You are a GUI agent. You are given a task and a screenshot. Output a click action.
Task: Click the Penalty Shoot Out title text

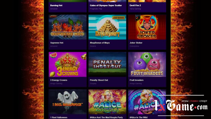coord(99,80)
